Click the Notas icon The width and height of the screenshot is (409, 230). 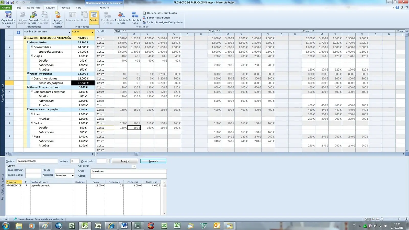tap(84, 17)
